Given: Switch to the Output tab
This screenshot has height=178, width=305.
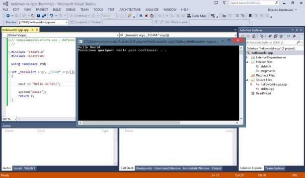Looking at the screenshot, I should pos(217,168).
